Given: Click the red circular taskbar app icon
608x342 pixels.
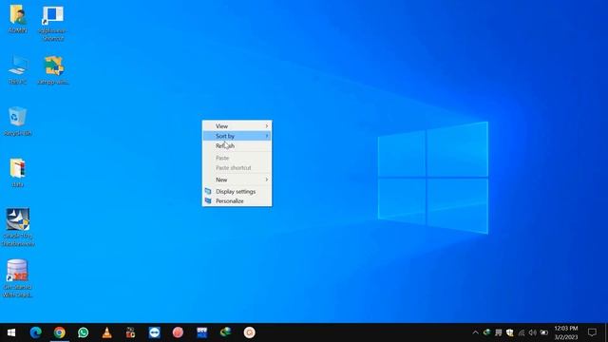Looking at the screenshot, I should (178, 332).
